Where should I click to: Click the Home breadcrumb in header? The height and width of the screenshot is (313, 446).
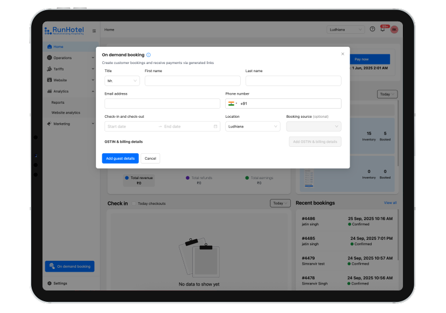[109, 30]
